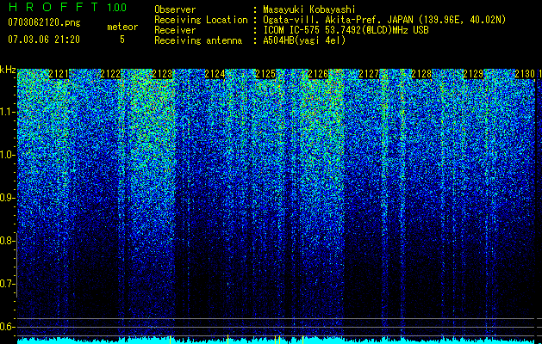542x344 pixels.
Task: Click the 1.0 kHz axis label
Action: tap(7, 155)
